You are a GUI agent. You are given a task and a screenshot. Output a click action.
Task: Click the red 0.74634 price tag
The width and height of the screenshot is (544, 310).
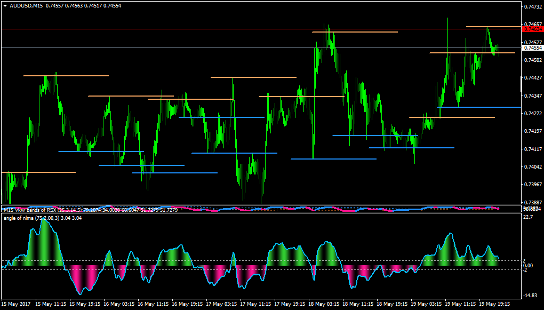click(533, 29)
